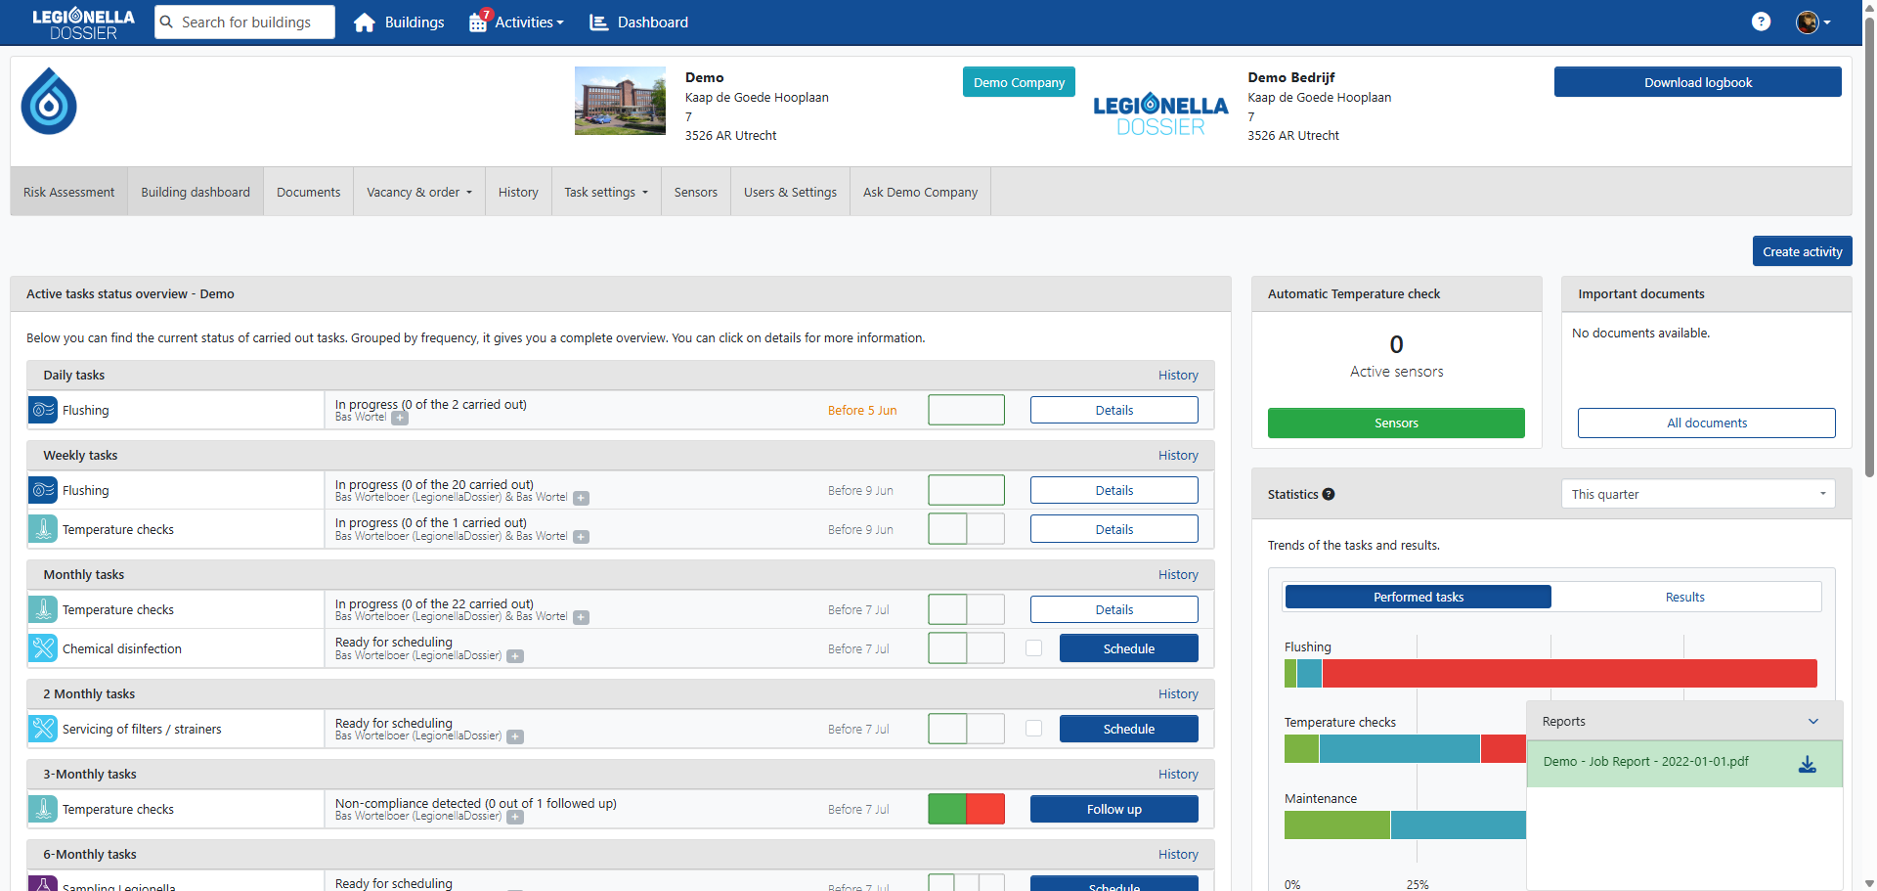
Task: Click the Download logbook button
Action: [x=1697, y=82]
